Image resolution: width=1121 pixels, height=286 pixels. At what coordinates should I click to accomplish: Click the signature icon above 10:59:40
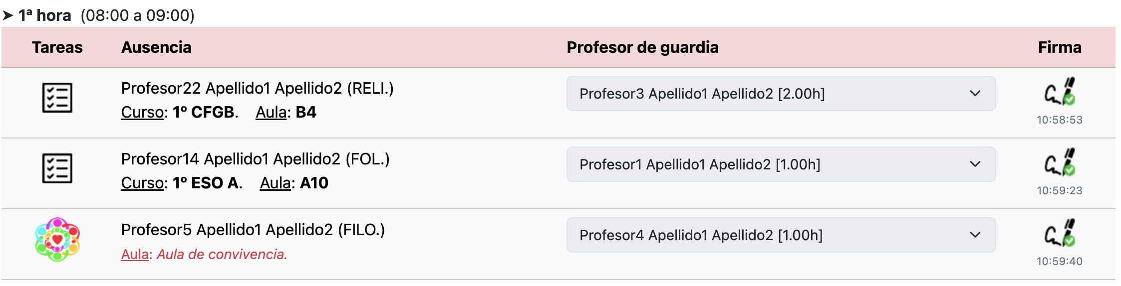pos(1060,233)
